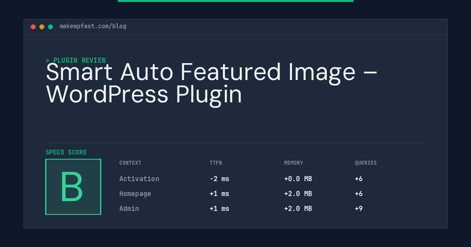The image size is (471, 247).
Task: Click the -2 ms Activation TTFB value
Action: point(219,179)
